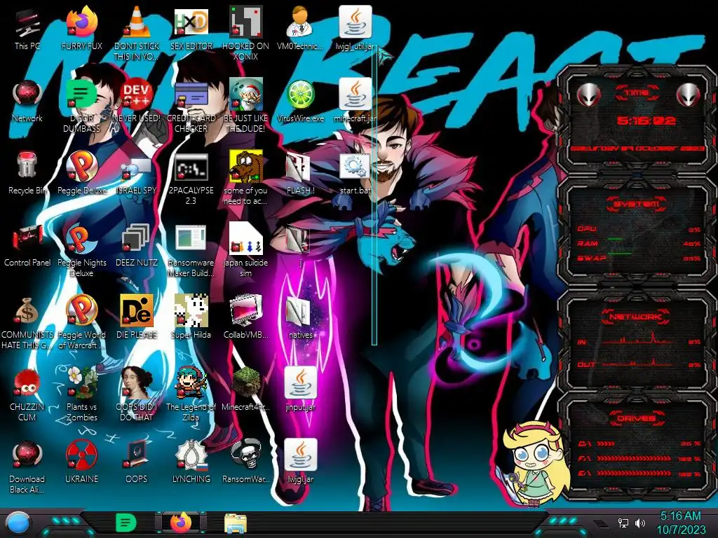Click the NETWORK IN traffic graph
The height and width of the screenshot is (538, 718).
tap(638, 340)
